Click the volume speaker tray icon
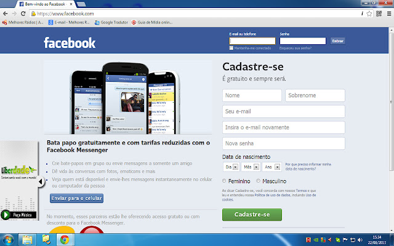This screenshot has width=394, height=246. click(x=360, y=240)
